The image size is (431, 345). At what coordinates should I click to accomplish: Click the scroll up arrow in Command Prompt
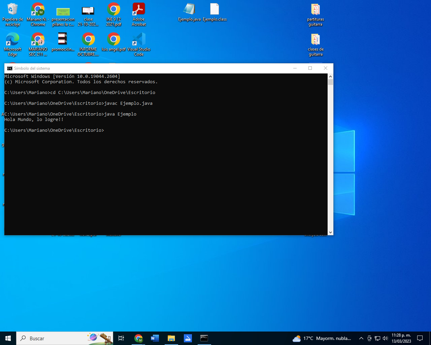[x=330, y=76]
